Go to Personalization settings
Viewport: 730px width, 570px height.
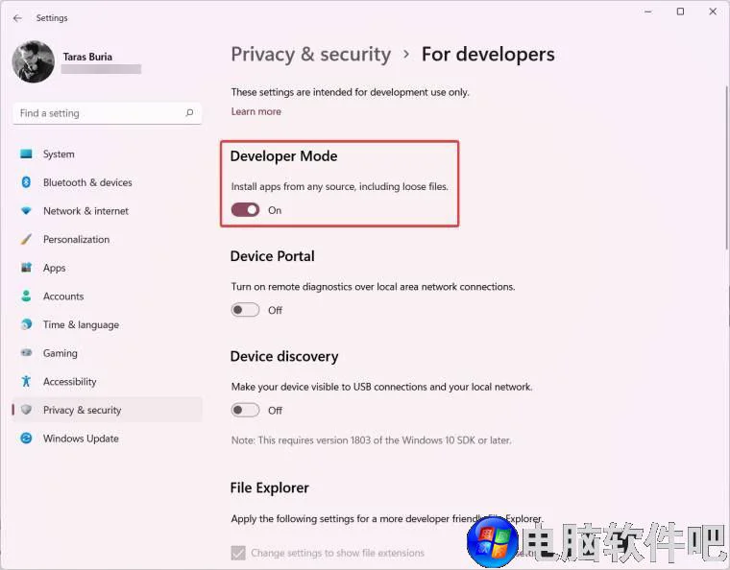coord(107,240)
